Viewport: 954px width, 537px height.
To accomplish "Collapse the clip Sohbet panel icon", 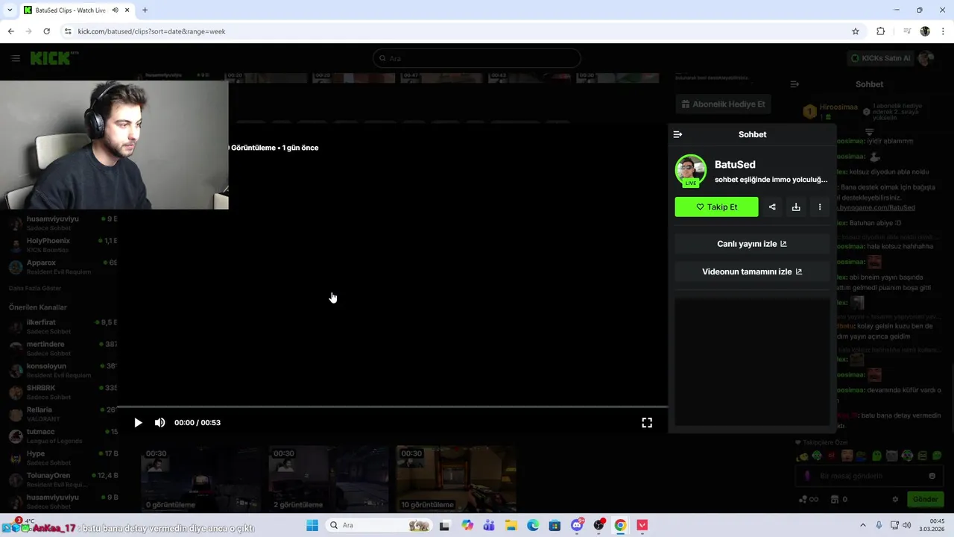I will coord(677,134).
